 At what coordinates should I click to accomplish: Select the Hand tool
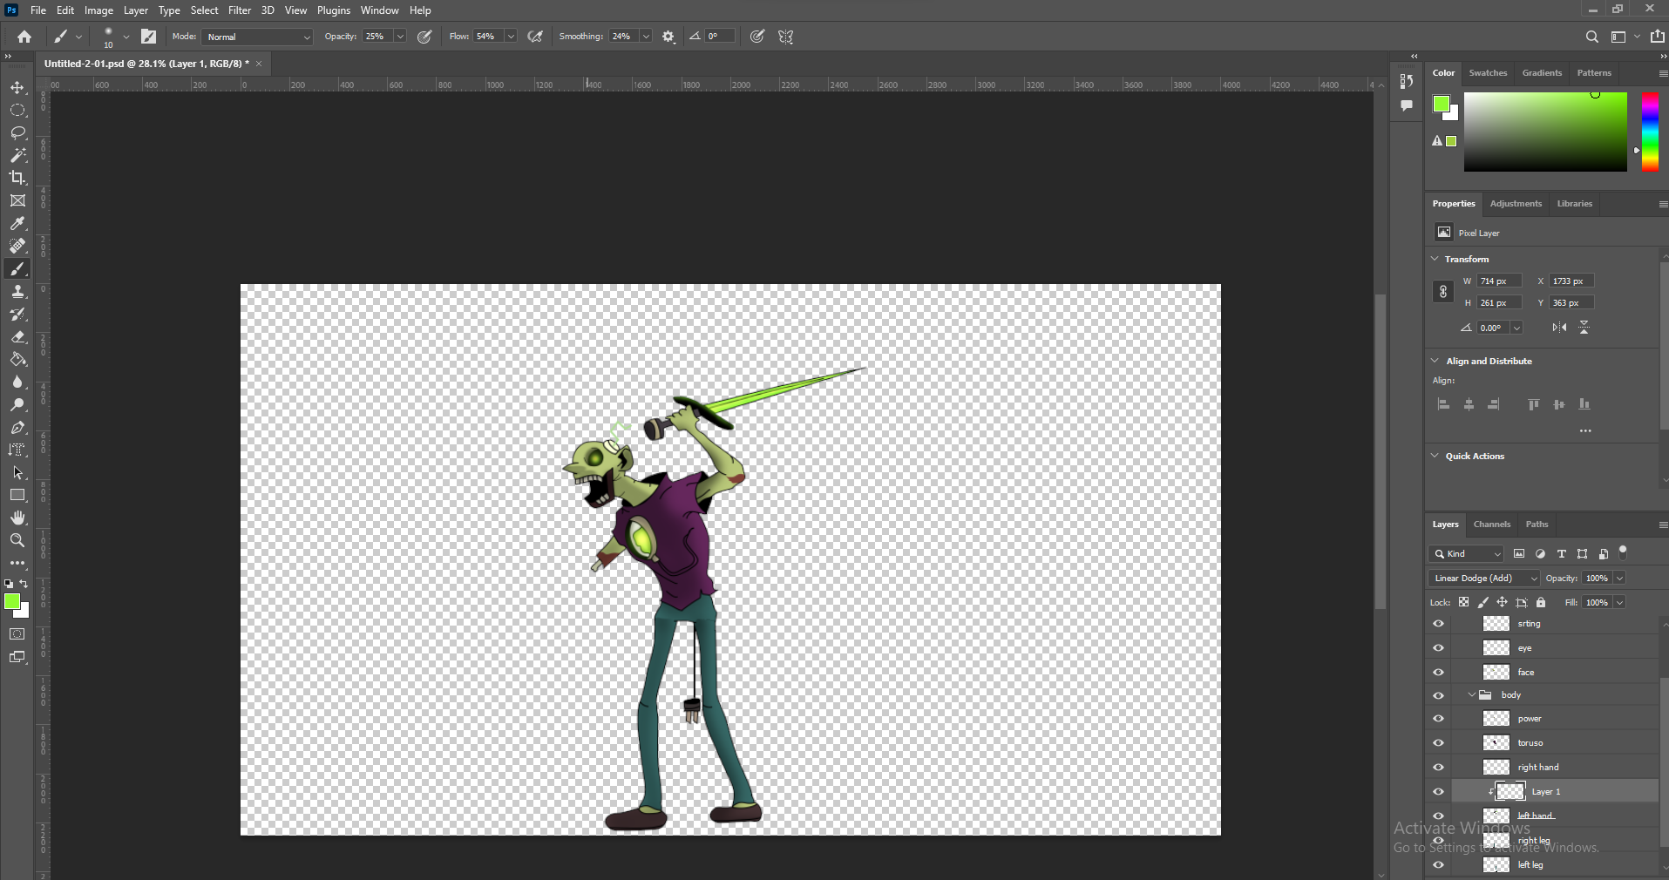(17, 518)
